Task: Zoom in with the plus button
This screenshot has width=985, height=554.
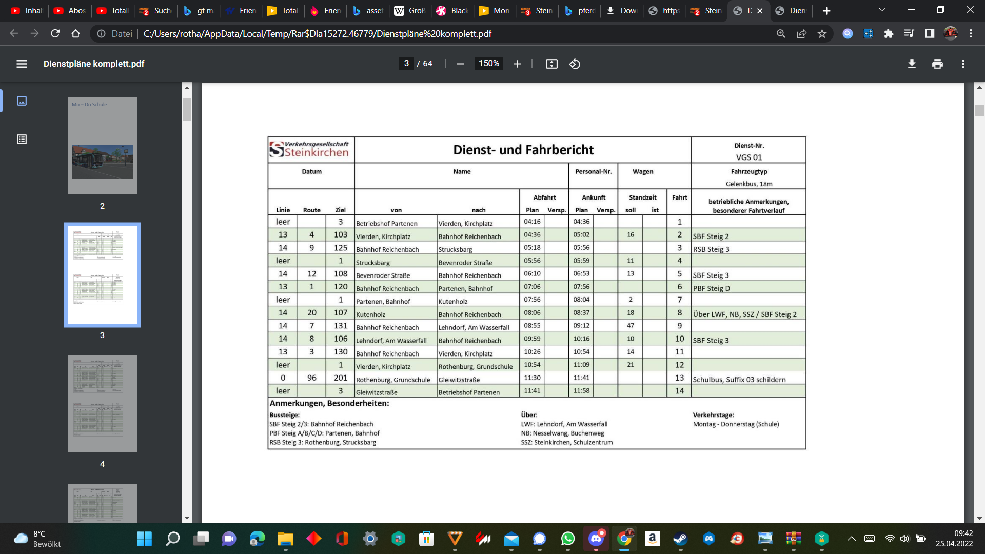Action: pos(517,64)
